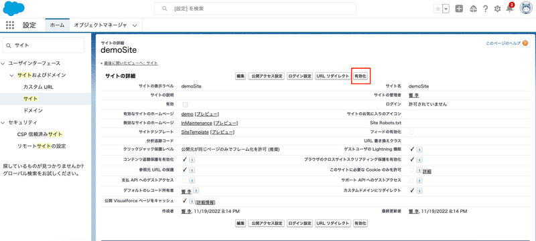The width and height of the screenshot is (536, 241).
Task: Toggle the 有効 checkbox
Action: pyautogui.click(x=185, y=105)
